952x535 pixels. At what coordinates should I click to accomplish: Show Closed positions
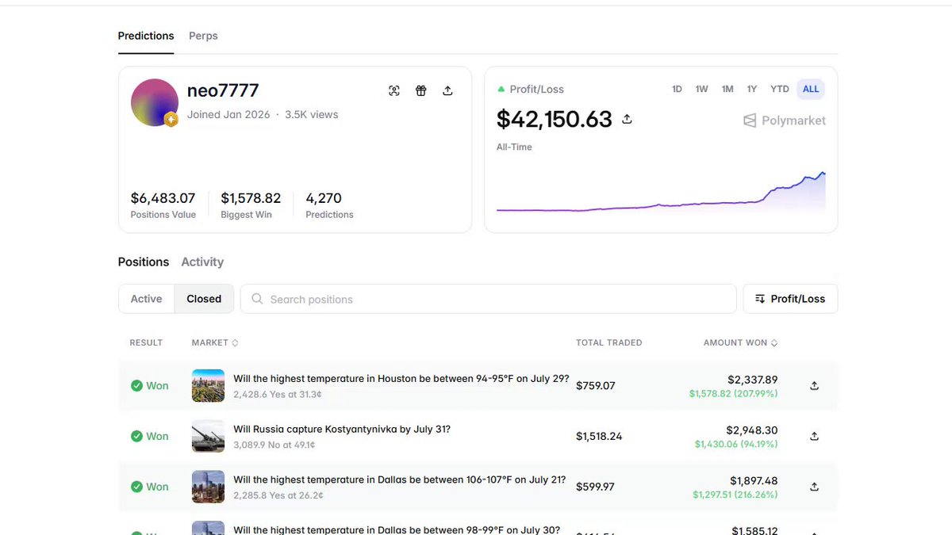204,299
